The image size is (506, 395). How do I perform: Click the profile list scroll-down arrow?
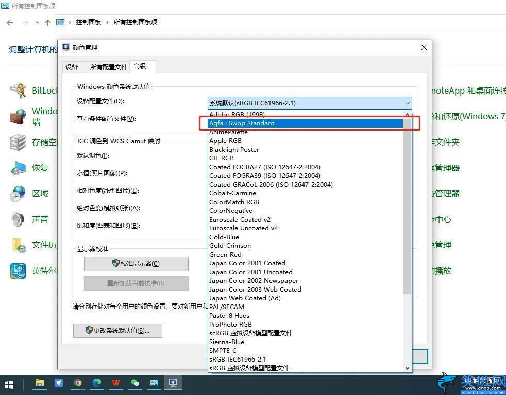pyautogui.click(x=407, y=368)
